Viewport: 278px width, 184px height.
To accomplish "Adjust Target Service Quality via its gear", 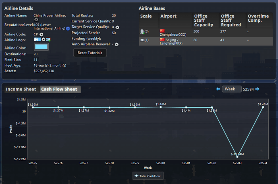I will point(117,27).
